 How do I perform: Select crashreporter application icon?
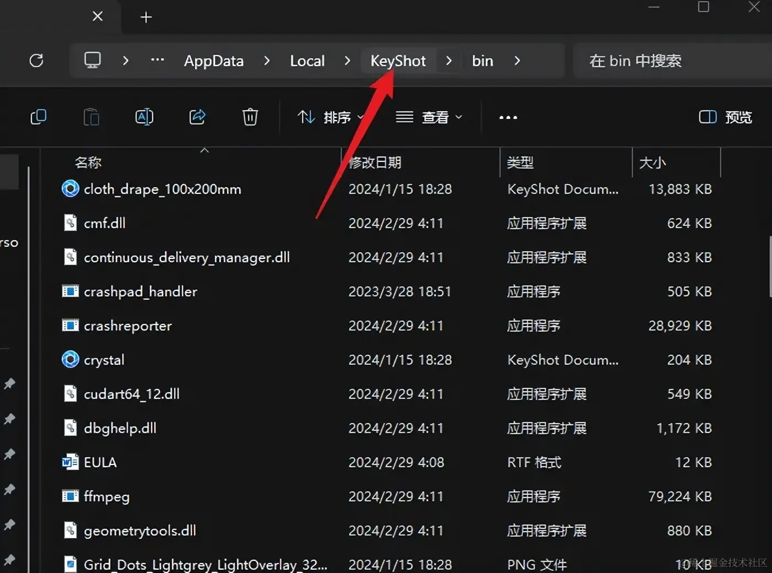70,325
